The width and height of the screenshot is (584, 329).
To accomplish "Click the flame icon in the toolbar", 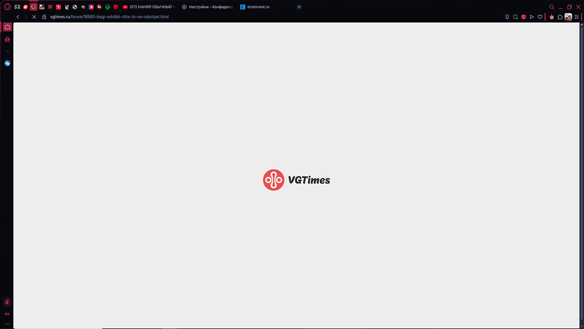I will point(552,17).
